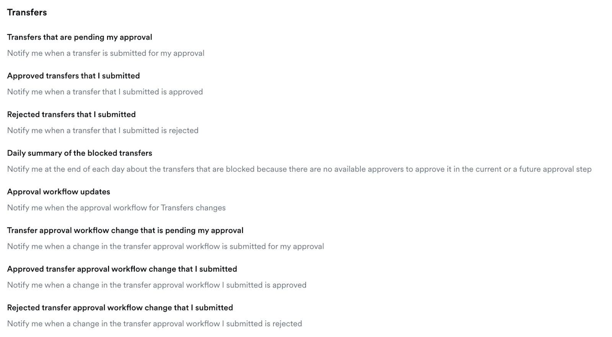The width and height of the screenshot is (612, 337).
Task: Select "Transfer approval workflow change that is pending my approval"
Action: 125,230
